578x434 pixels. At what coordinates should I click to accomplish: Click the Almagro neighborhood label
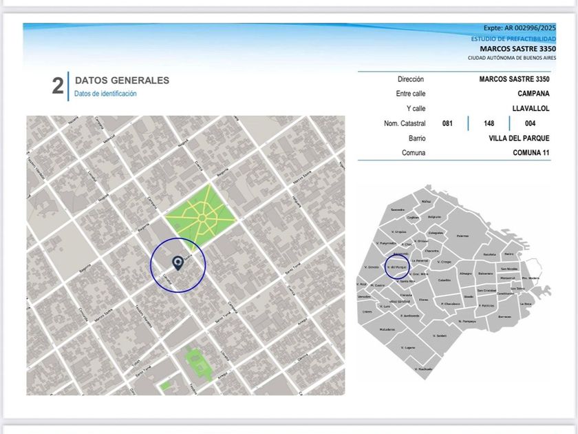click(x=466, y=273)
